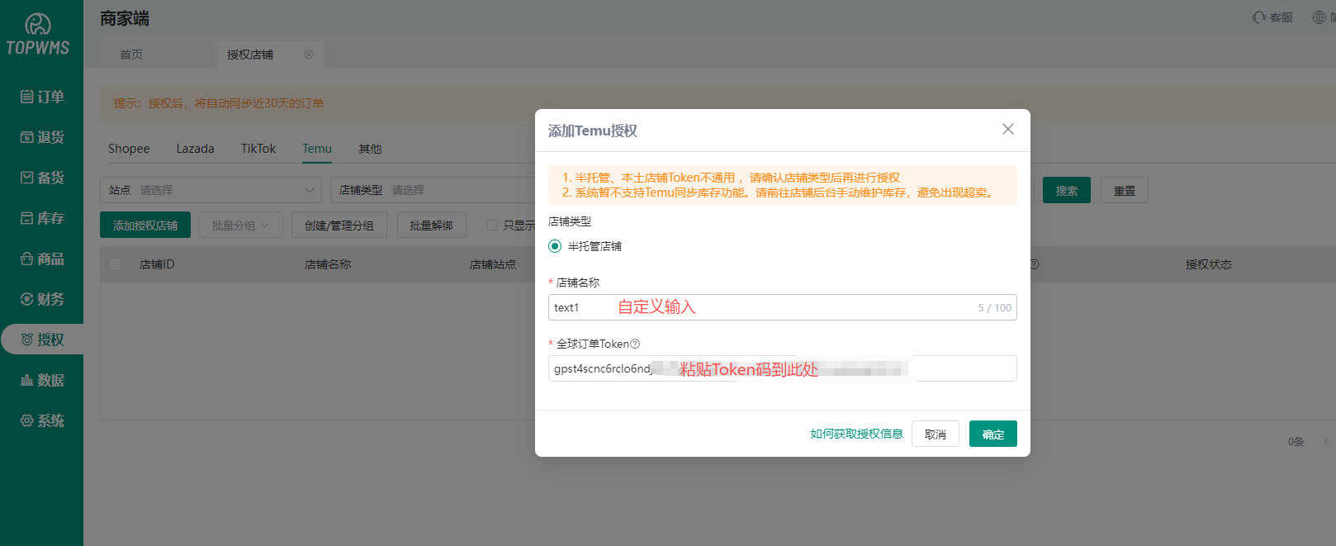Switch to the 首页 home tab
Viewport: 1336px width, 546px height.
(131, 55)
